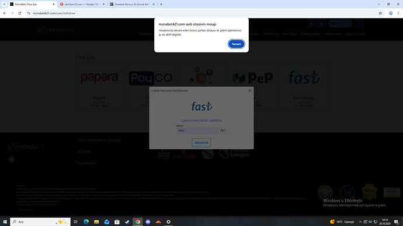Open the Promosyonlar menu item
The image size is (403, 226).
click(x=311, y=34)
